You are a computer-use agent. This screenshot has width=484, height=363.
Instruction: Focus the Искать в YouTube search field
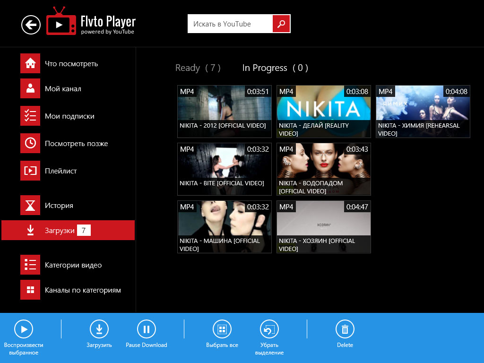(x=230, y=24)
